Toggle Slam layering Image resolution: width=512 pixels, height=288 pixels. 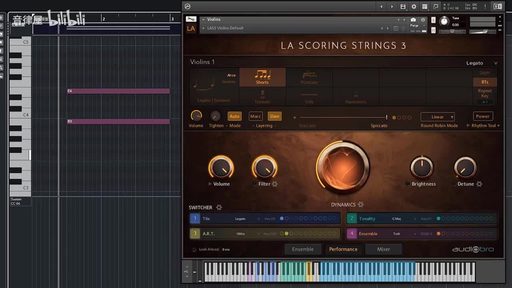(274, 116)
